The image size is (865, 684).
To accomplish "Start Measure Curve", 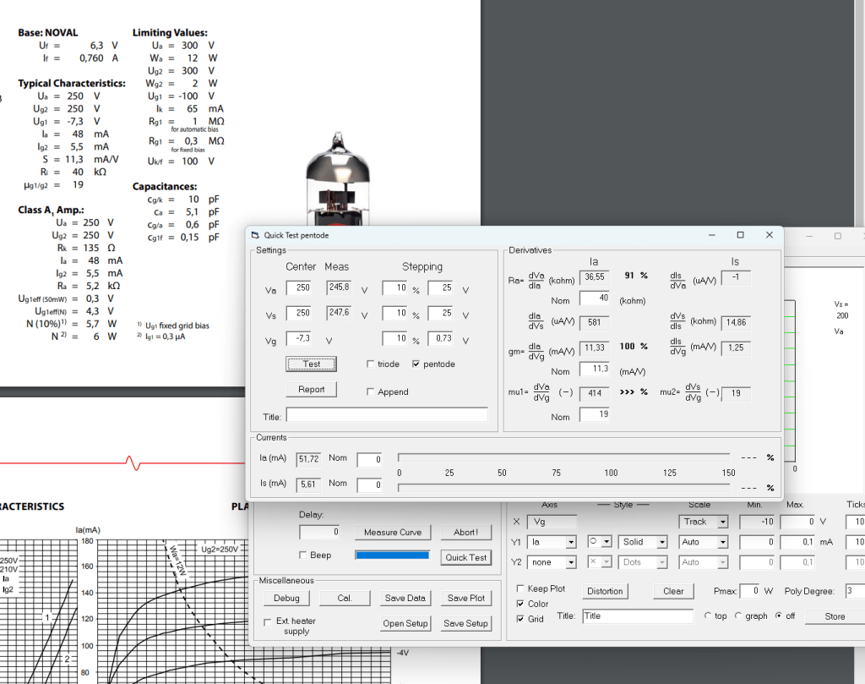I will [393, 533].
